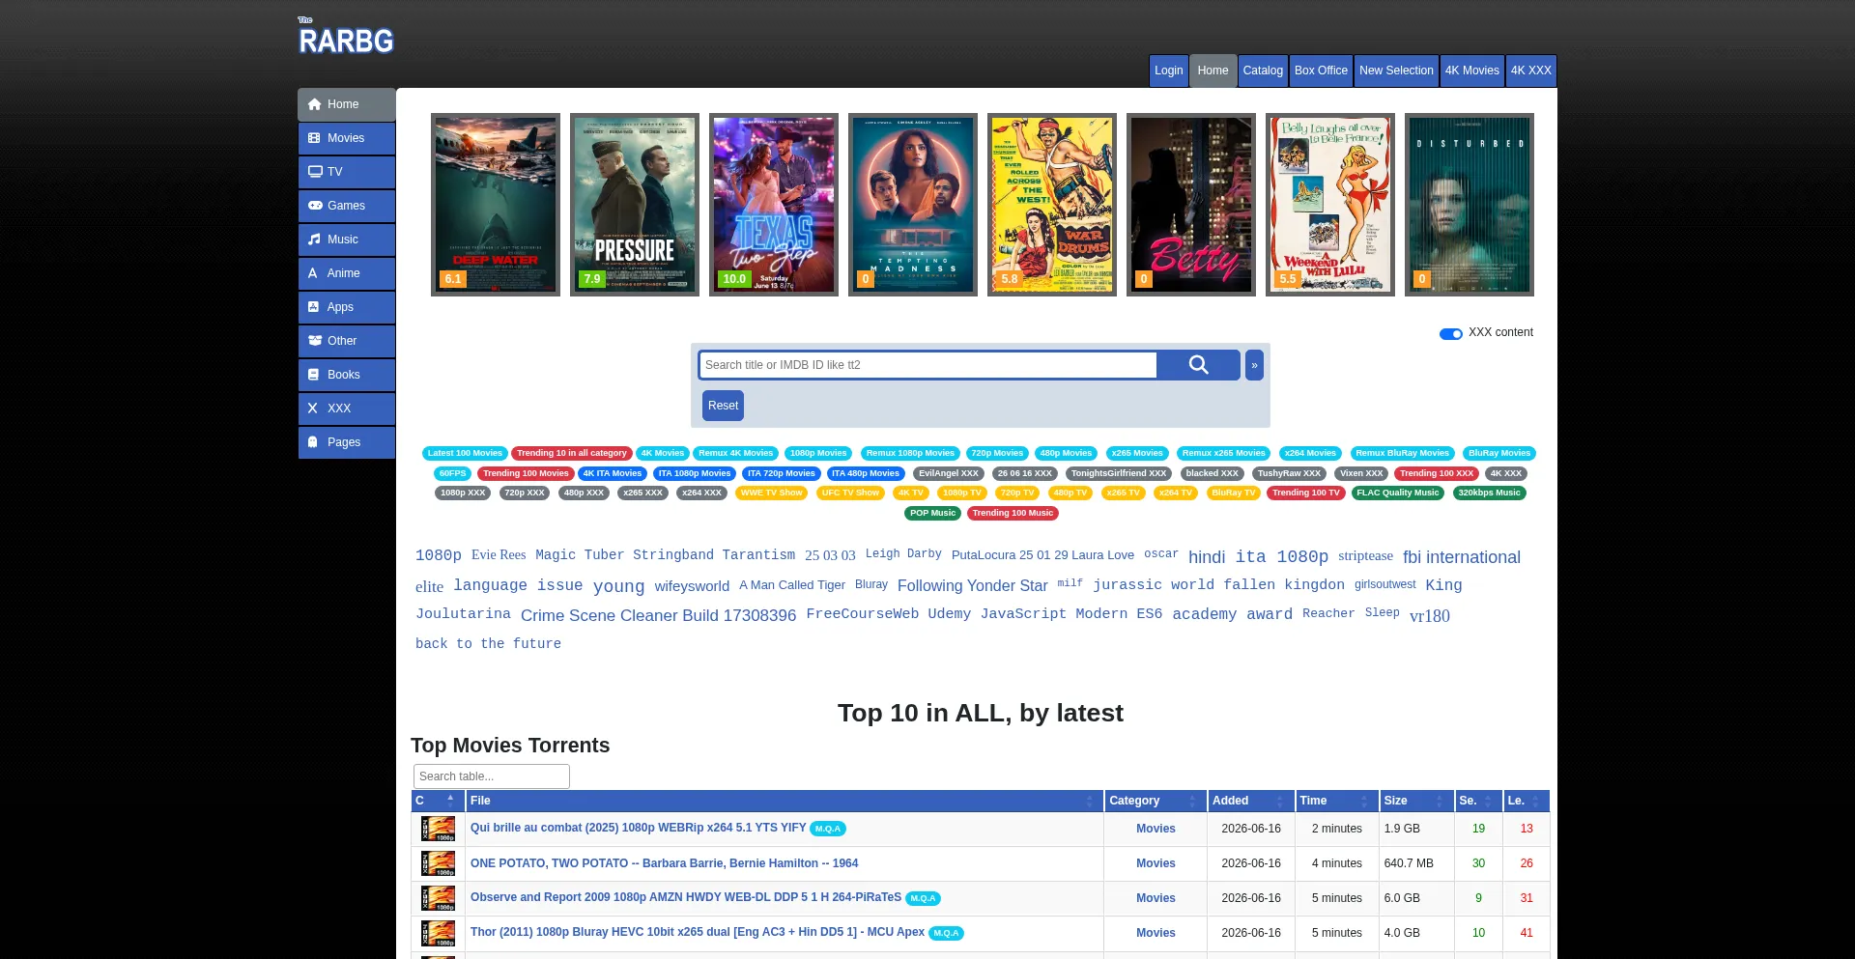Sort table by the C column
Image resolution: width=1855 pixels, height=959 pixels.
(438, 801)
